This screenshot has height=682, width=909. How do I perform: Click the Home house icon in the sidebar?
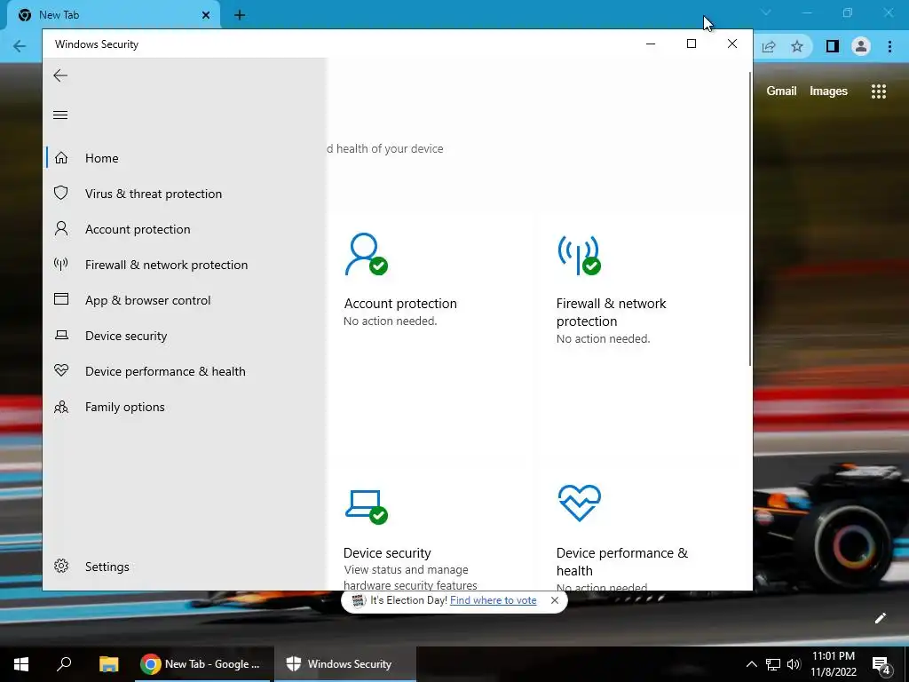click(61, 158)
